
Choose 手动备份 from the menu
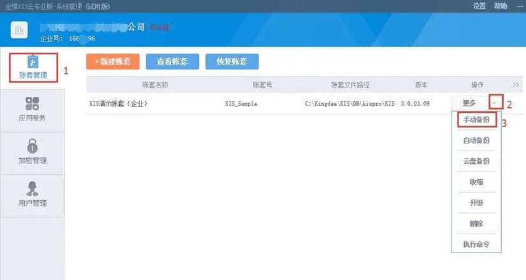[x=476, y=119]
